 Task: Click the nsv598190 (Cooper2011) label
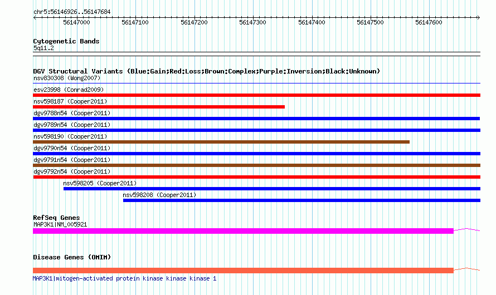pyautogui.click(x=70, y=136)
